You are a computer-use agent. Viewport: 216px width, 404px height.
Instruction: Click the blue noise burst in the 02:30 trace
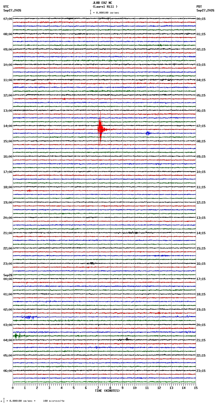(x=29, y=317)
